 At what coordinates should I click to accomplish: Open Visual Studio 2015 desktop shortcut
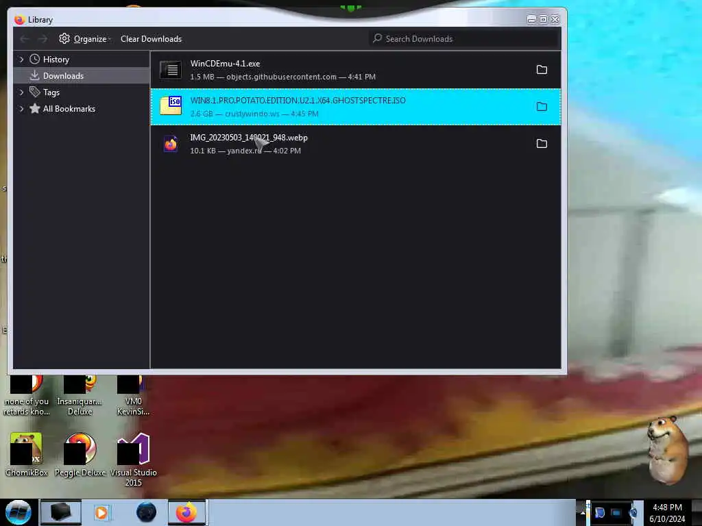(x=134, y=460)
